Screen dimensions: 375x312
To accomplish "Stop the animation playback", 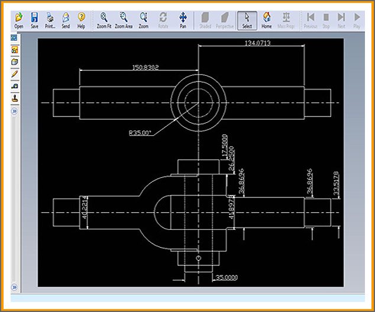I will click(x=326, y=21).
